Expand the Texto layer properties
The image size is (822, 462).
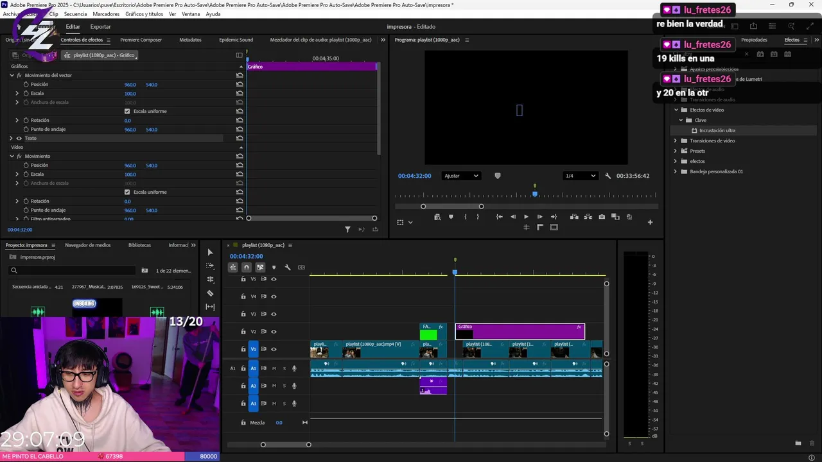(x=11, y=138)
